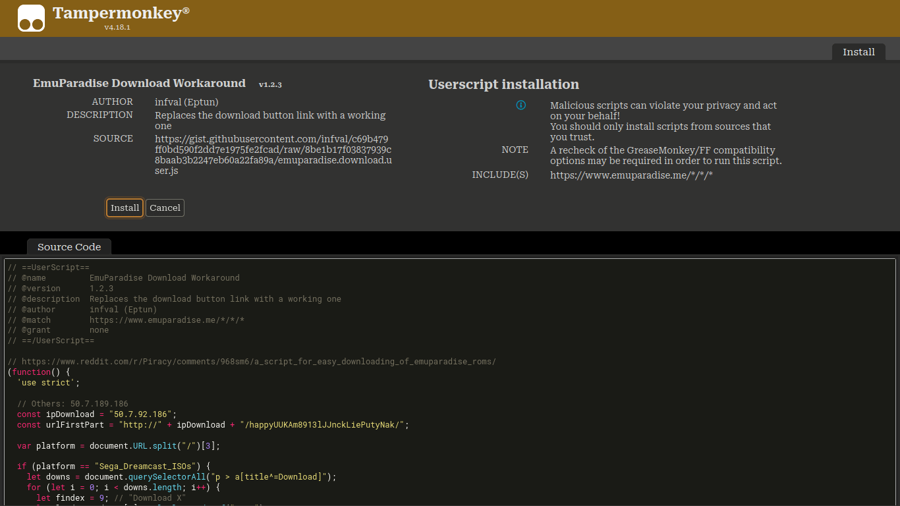Click the @match line in the code
Image resolution: width=900 pixels, height=506 pixels.
126,320
